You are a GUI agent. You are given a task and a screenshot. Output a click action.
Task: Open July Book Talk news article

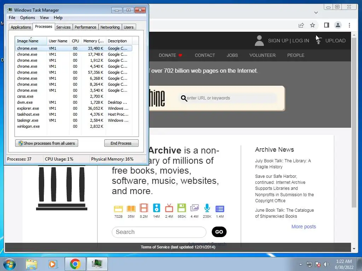[283, 164]
